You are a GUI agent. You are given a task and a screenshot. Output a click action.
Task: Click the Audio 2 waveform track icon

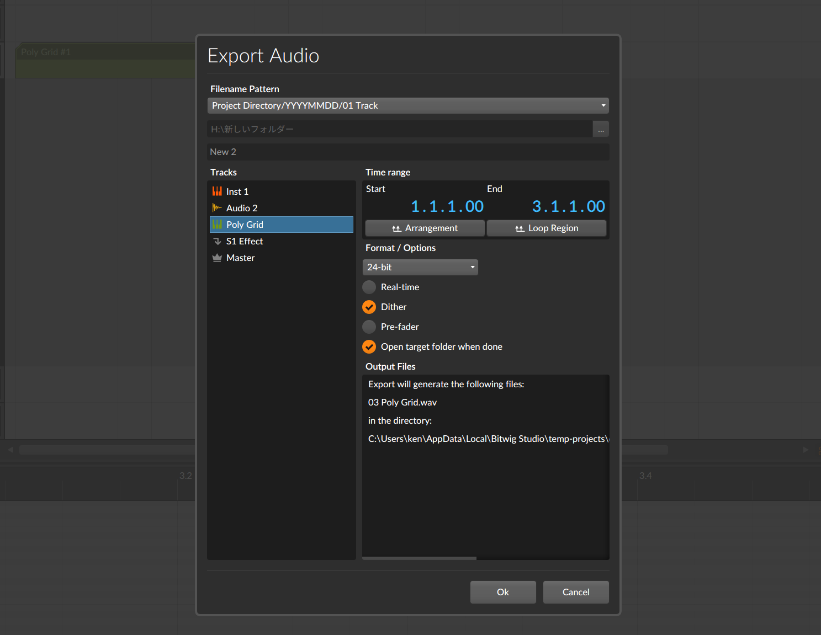click(x=217, y=208)
